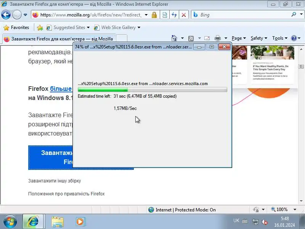Image resolution: width=305 pixels, height=229 pixels.
Task: Open the Favorites star button
Action: [16, 27]
